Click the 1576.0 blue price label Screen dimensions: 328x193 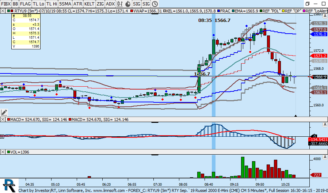click(319, 34)
